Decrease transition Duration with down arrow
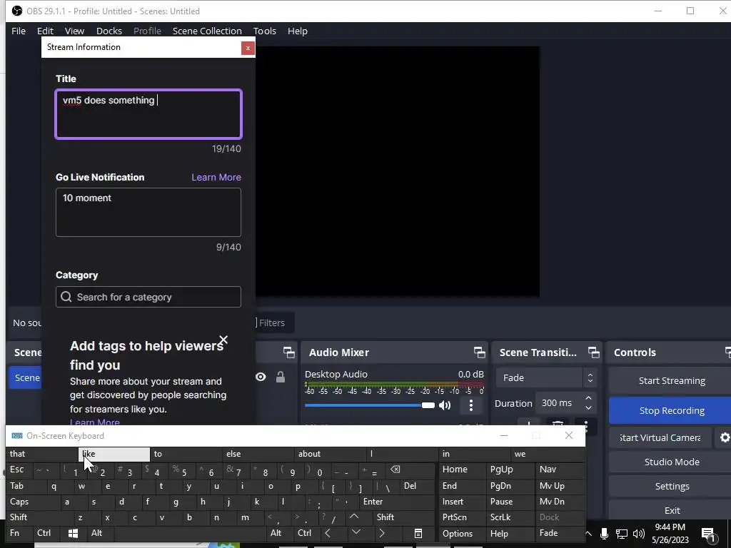Screen dimensions: 731x548 point(588,408)
